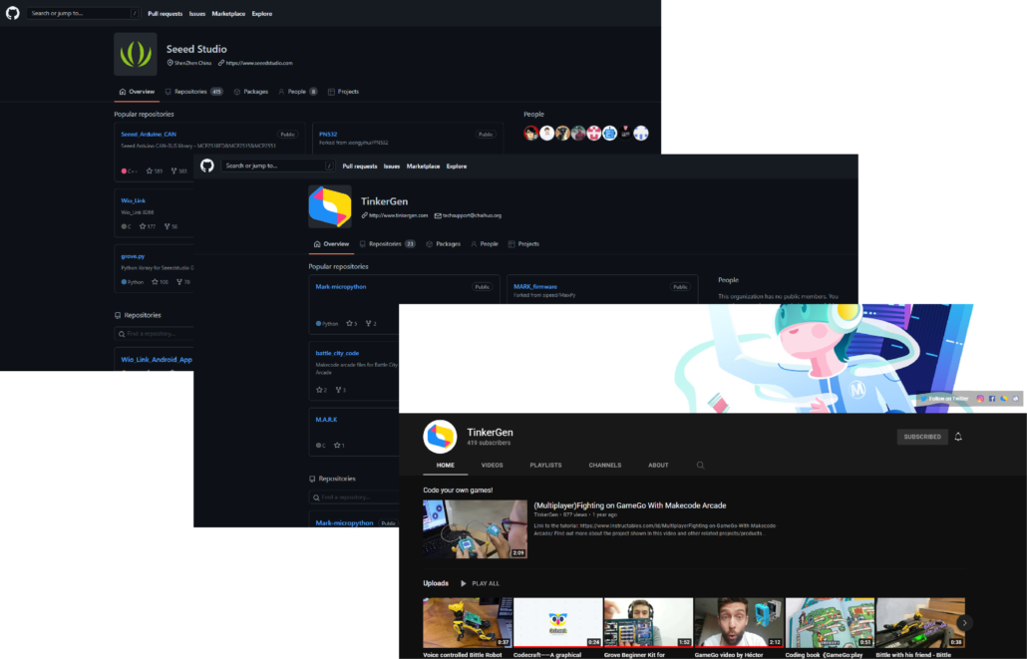The height and width of the screenshot is (659, 1027).
Task: Click the Seeed Studio green logo avatar
Action: 135,54
